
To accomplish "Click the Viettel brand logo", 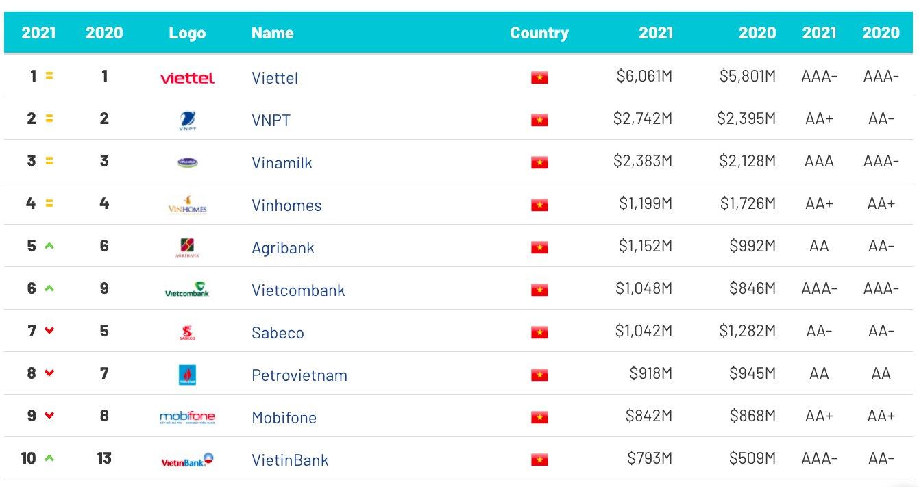I will pos(187,78).
